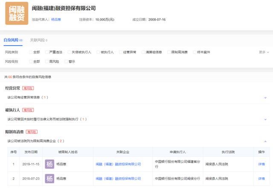This screenshot has height=188, width=273.
Task: Click 高风险 tag beside 经营异常 heading
Action: [x=28, y=88]
